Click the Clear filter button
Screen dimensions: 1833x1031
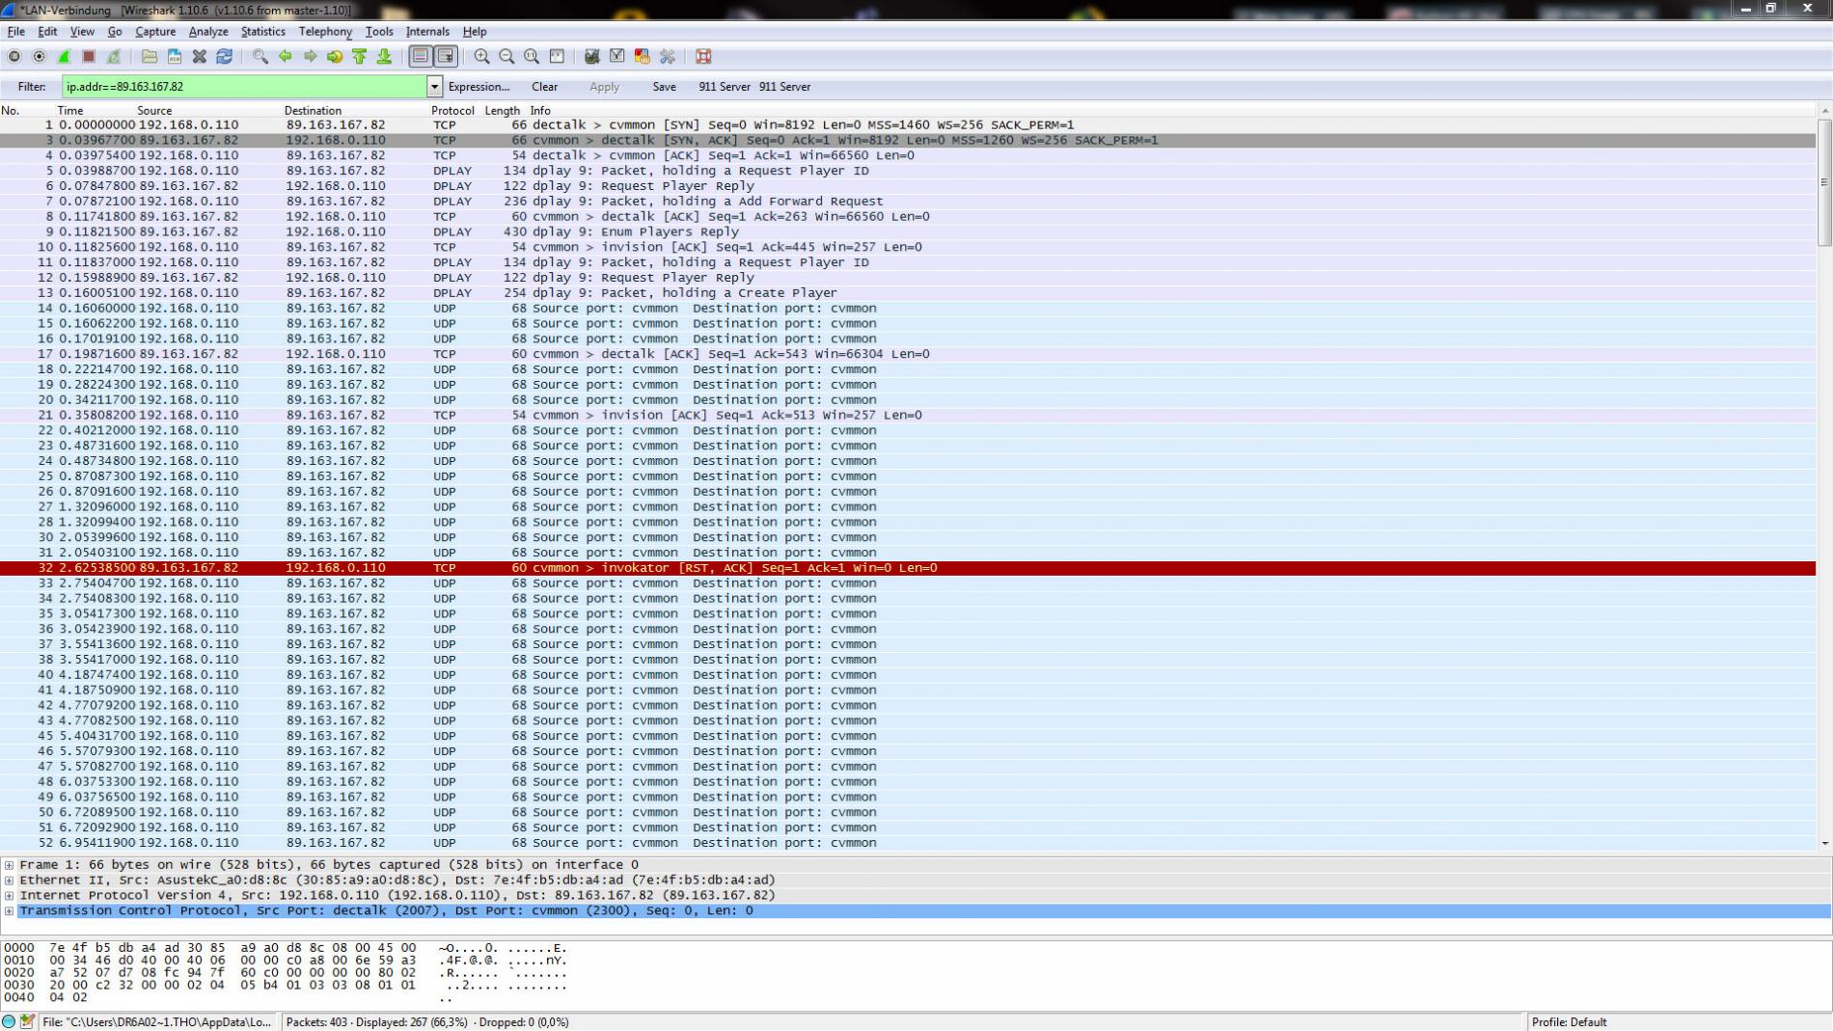tap(544, 87)
